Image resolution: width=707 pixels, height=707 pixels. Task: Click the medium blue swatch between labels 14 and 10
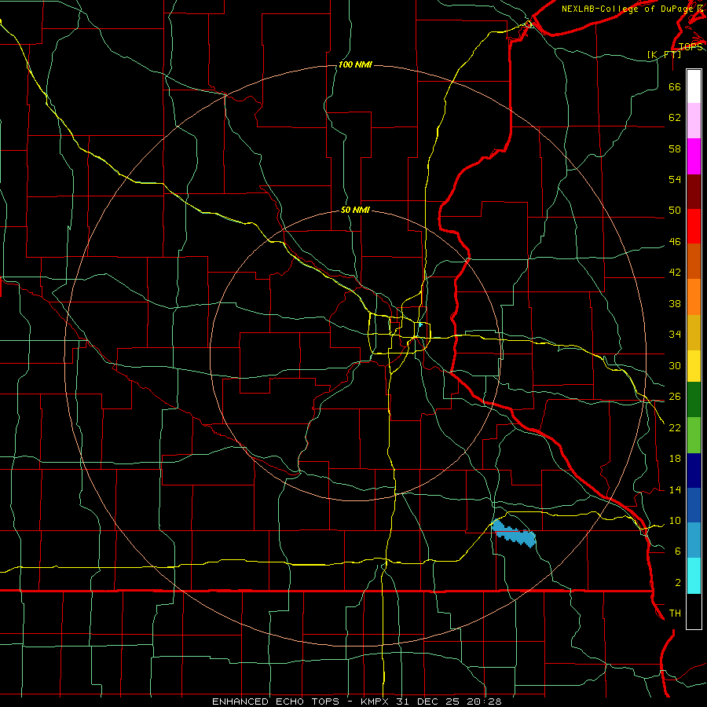(x=694, y=505)
